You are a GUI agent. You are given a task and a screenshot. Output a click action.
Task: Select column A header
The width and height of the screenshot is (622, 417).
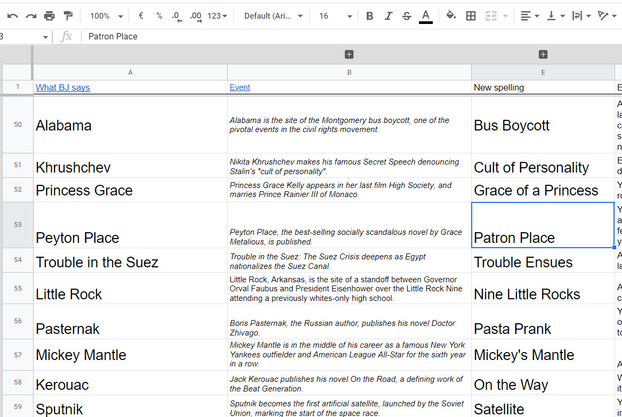pyautogui.click(x=130, y=72)
